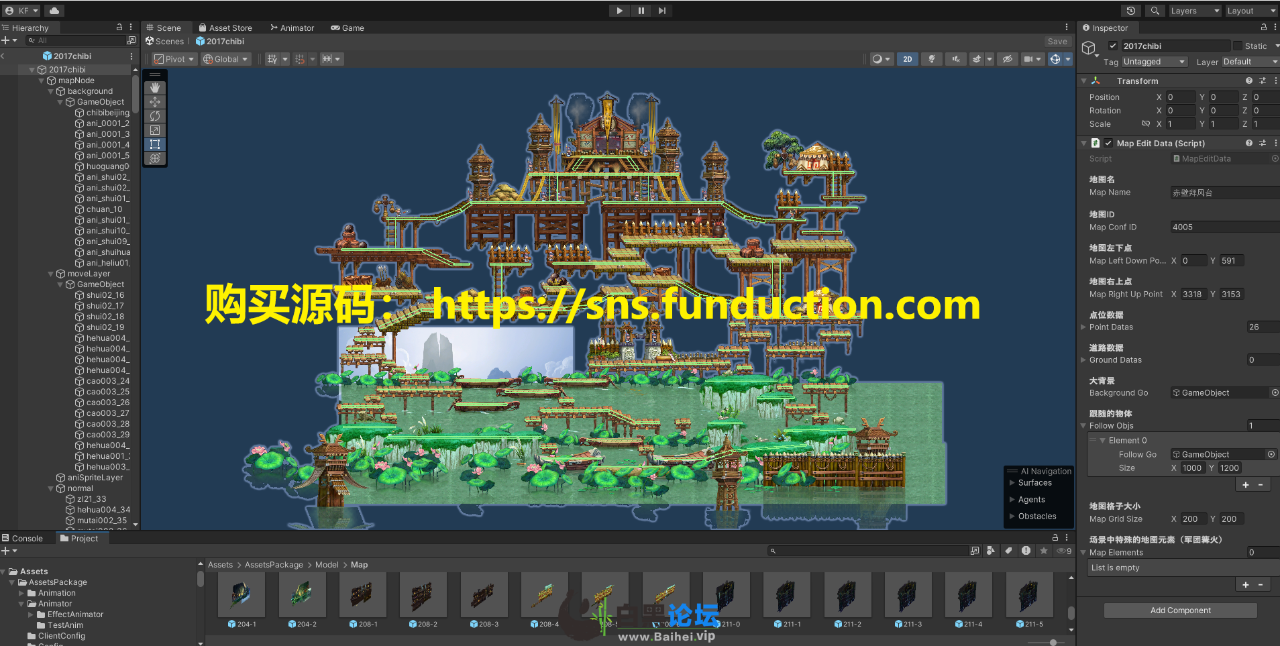The width and height of the screenshot is (1280, 646).
Task: Click the Save button in the scene header
Action: click(x=1057, y=42)
